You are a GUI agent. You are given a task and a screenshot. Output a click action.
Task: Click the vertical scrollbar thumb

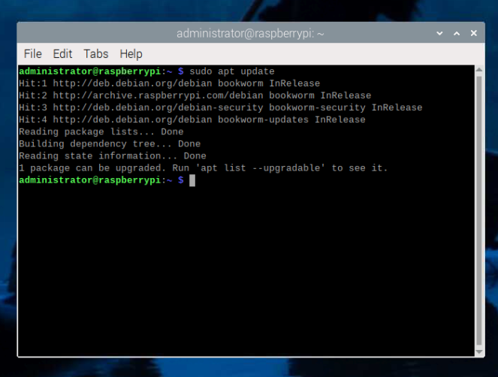[x=479, y=210]
